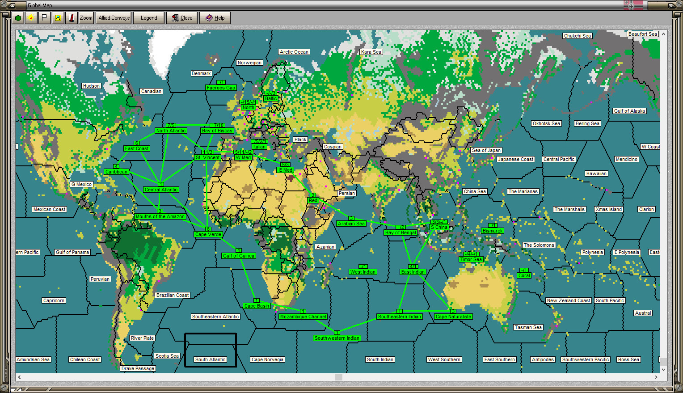Click the horizontal scrollbar right arrow

click(656, 377)
